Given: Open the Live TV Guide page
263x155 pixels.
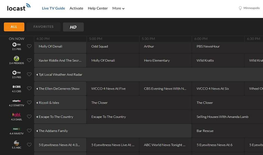Looking at the screenshot, I should (53, 8).
